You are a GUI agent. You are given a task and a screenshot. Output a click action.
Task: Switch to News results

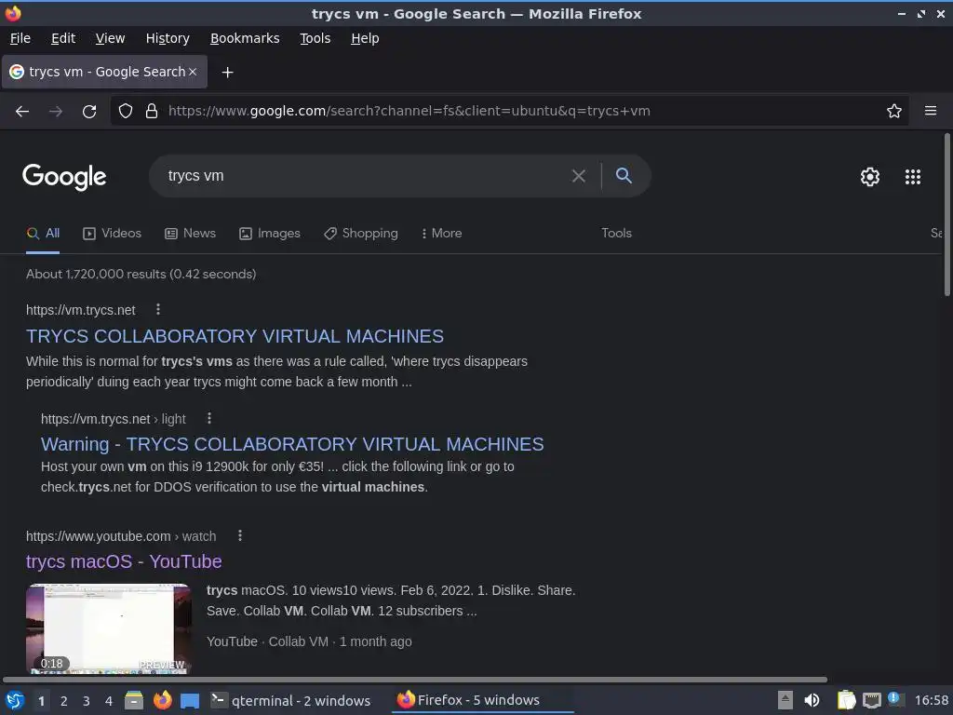(x=190, y=234)
